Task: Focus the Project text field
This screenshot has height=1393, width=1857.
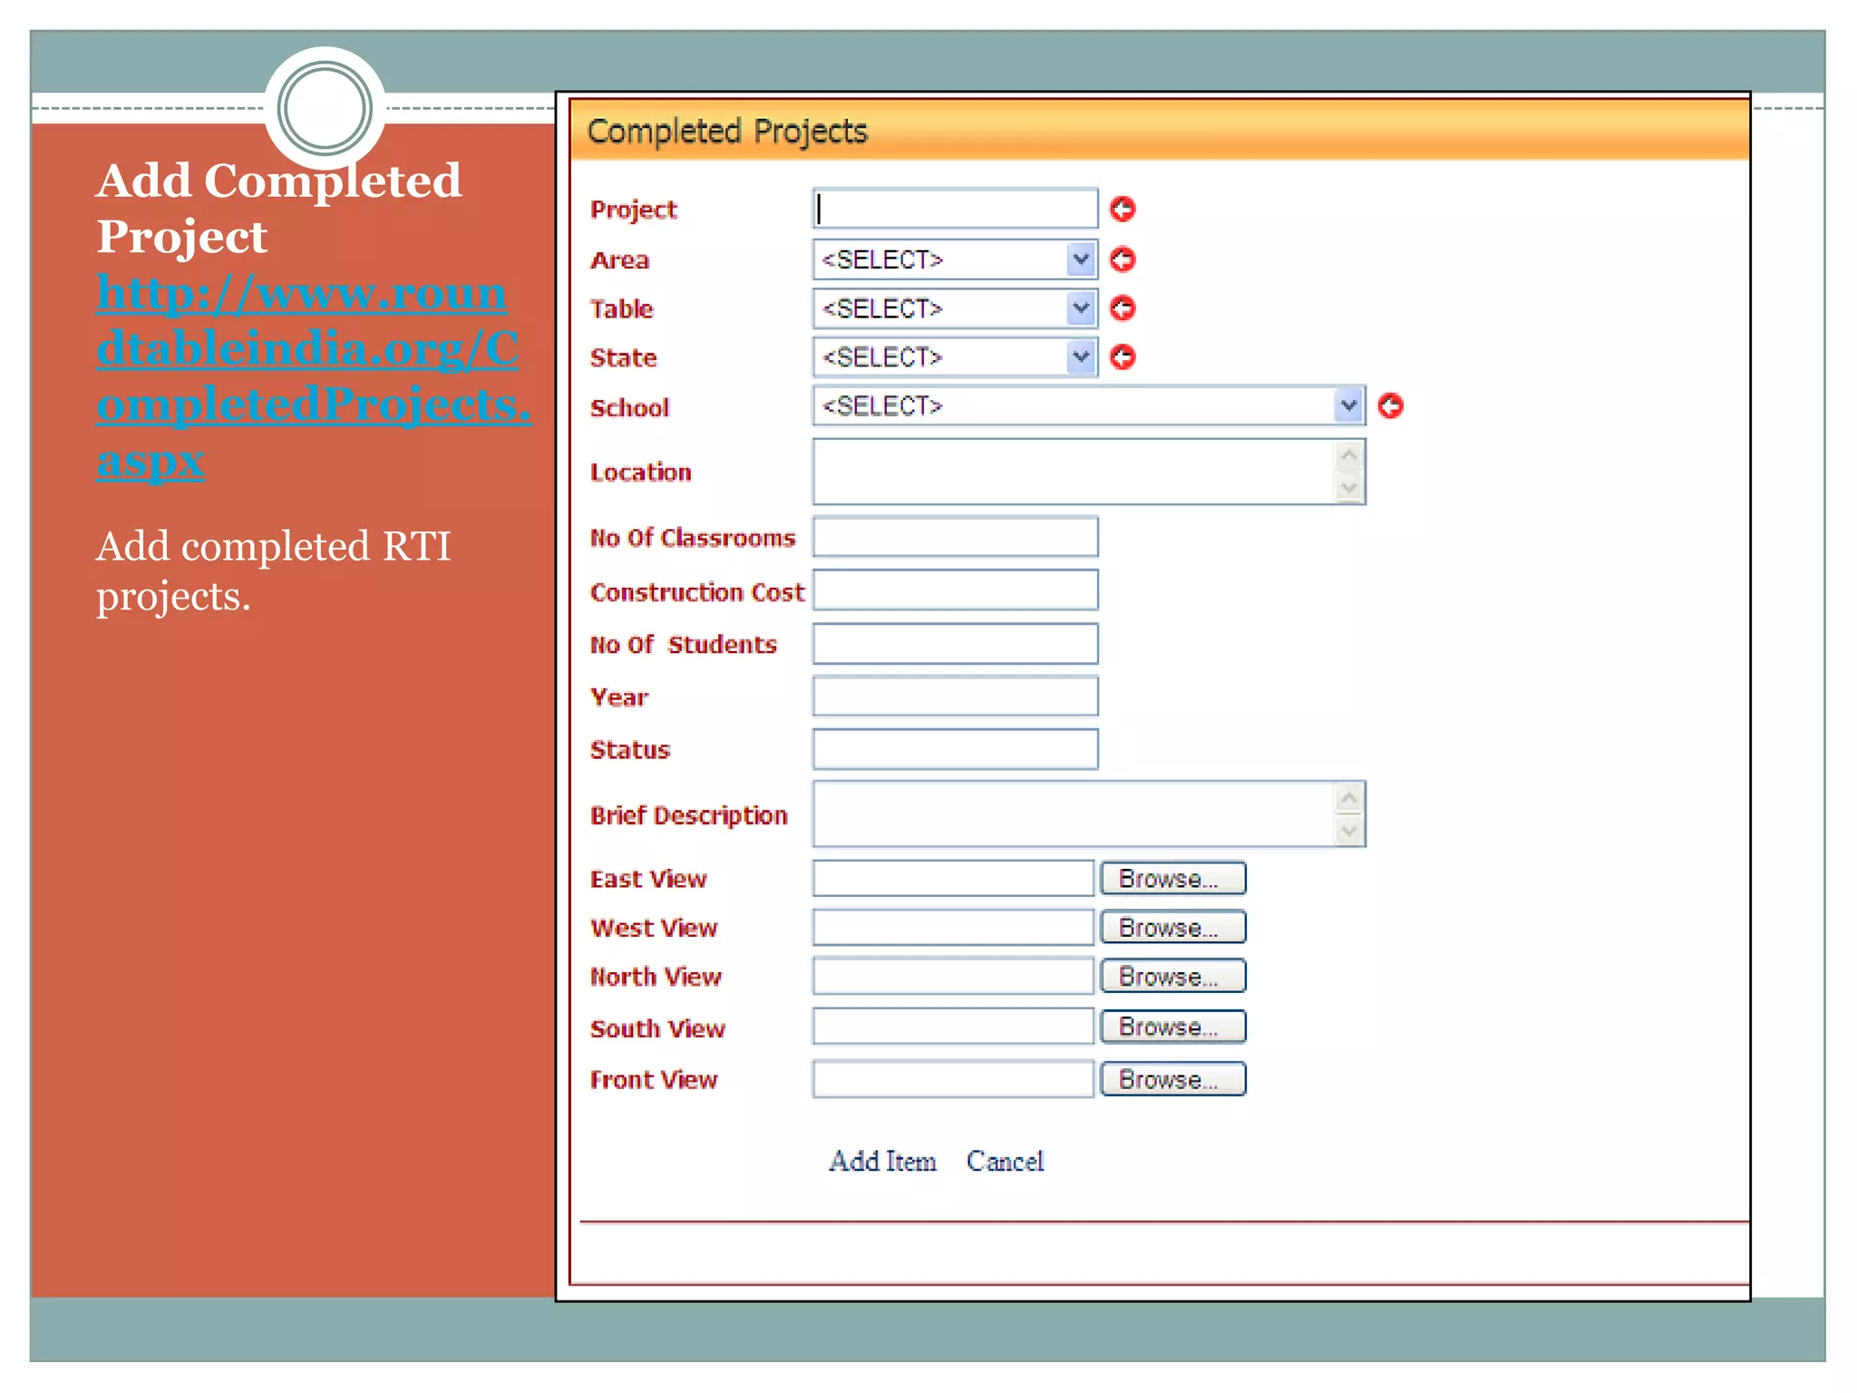Action: point(955,209)
